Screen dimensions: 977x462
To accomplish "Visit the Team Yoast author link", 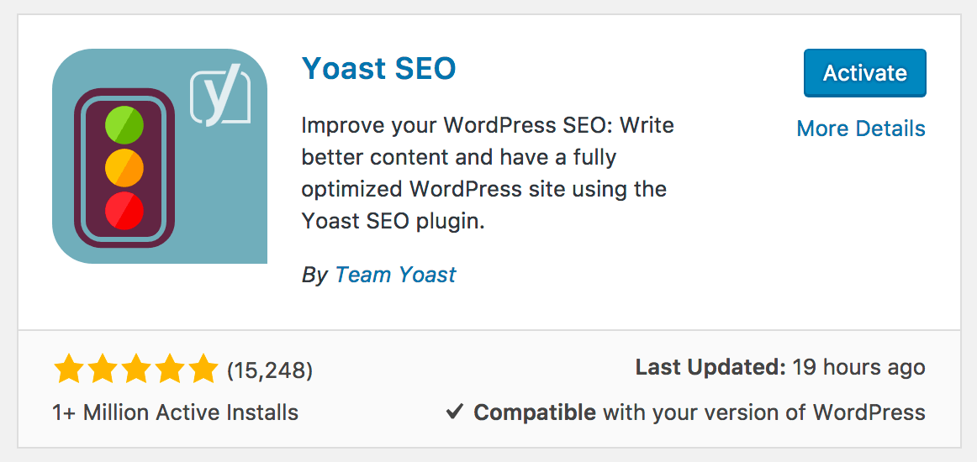I will coord(396,275).
